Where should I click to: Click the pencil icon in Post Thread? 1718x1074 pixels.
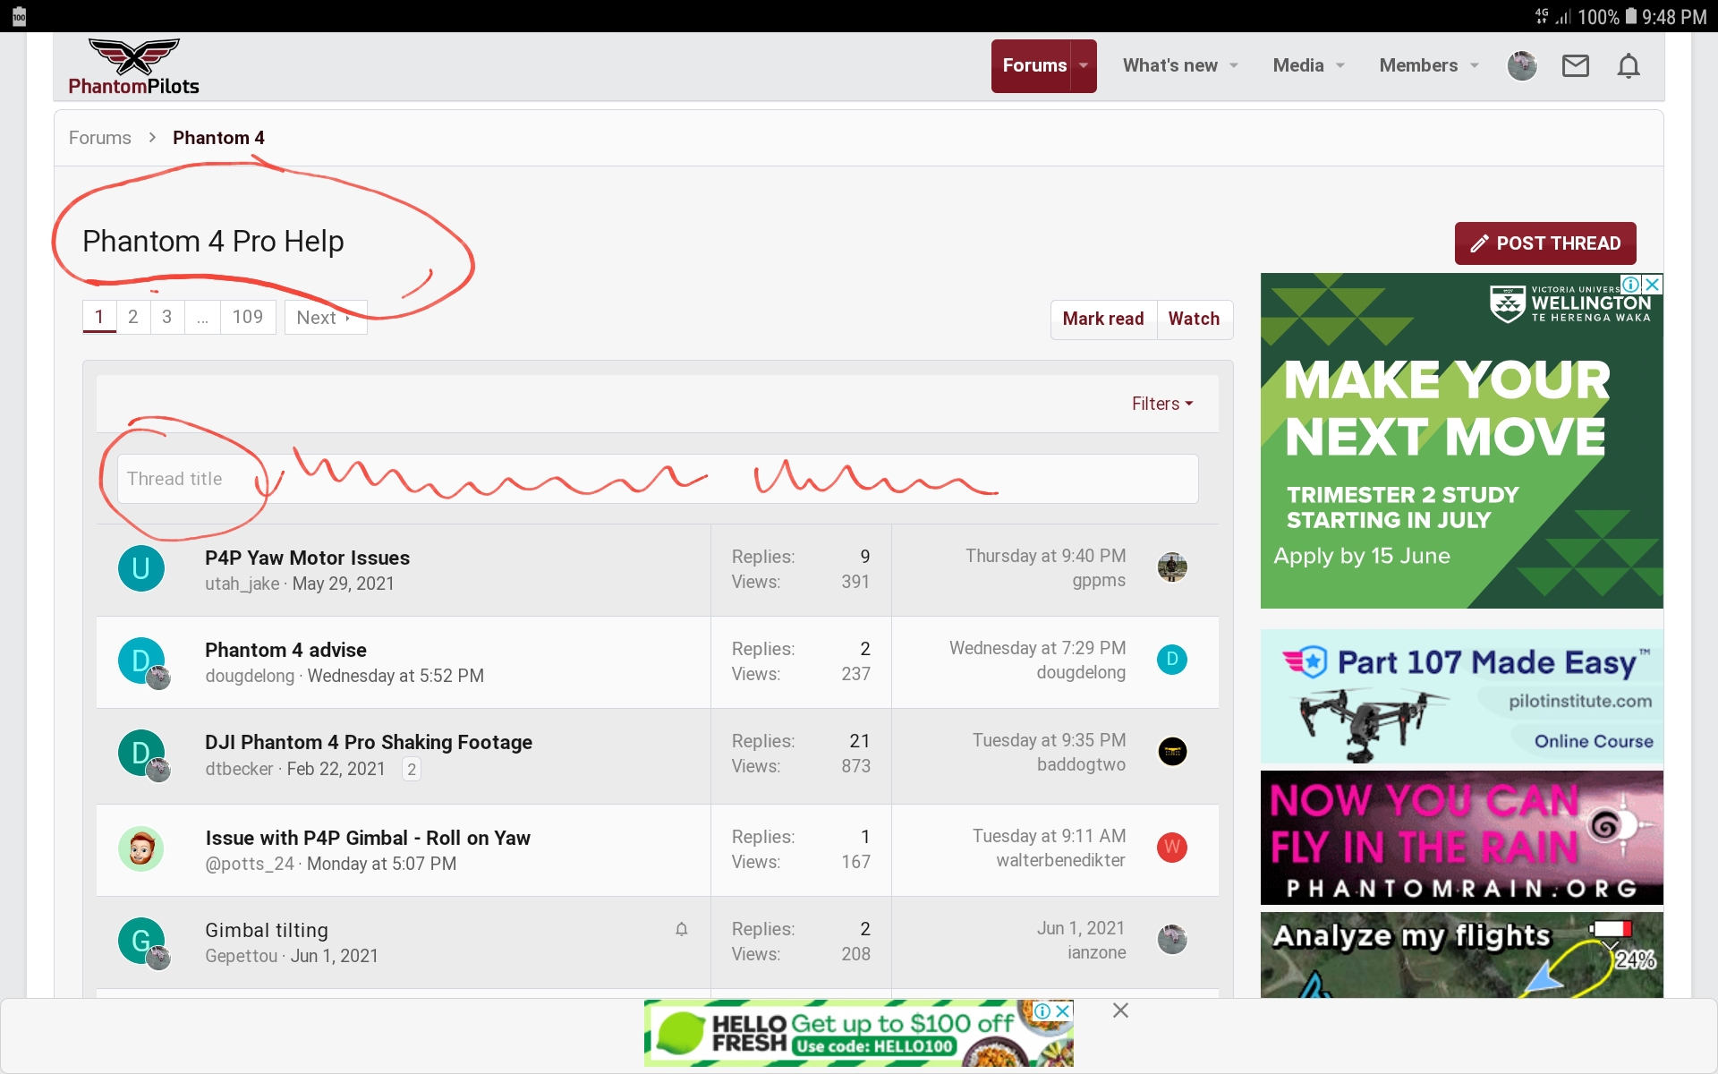coord(1479,243)
